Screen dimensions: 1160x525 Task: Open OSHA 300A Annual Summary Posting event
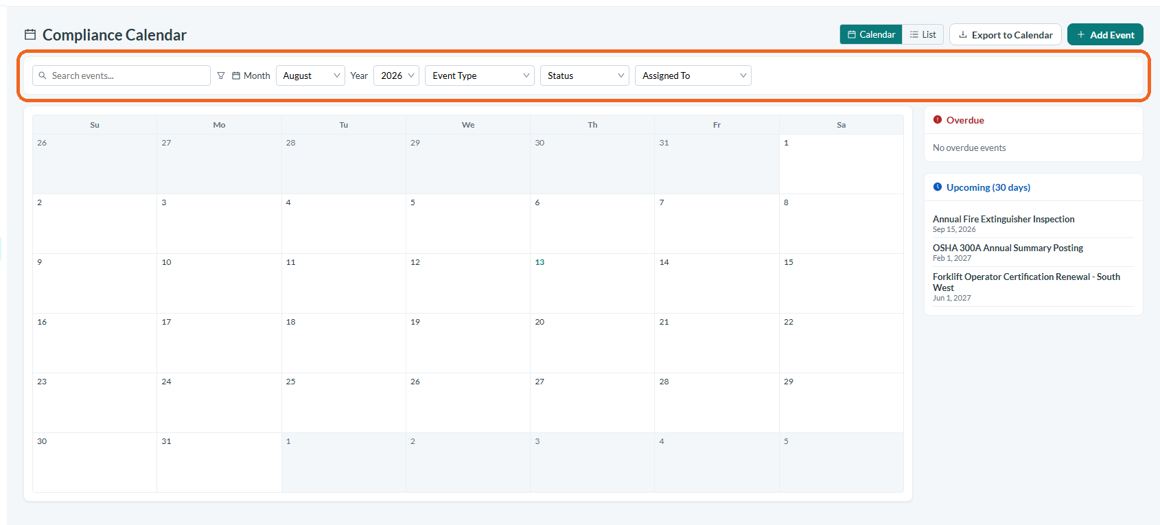click(1008, 248)
